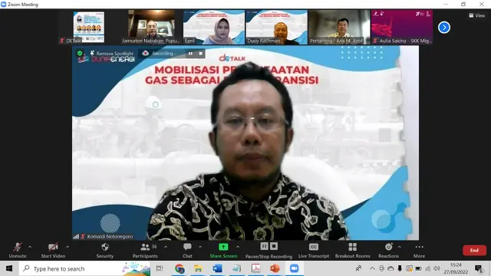Show hidden system tray icons
Screen dimensions: 491x276
point(372,268)
